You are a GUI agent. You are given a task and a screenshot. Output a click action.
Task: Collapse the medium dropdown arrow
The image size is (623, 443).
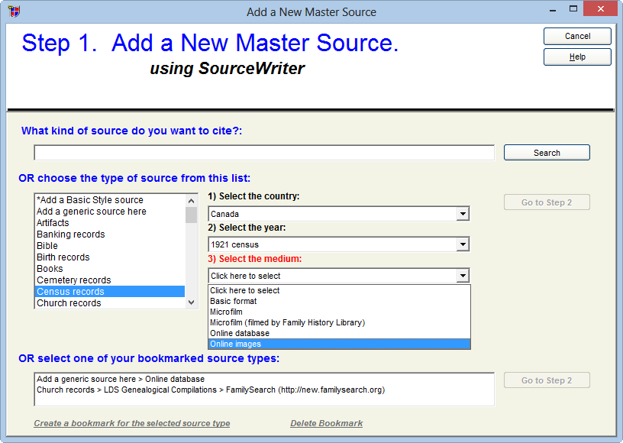click(463, 275)
